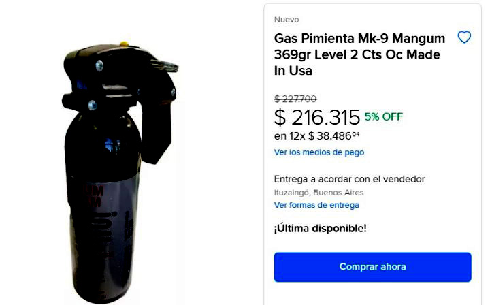Viewport: 490px width, 305px height.
Task: Click the pepper spray canister product image
Action: (118, 172)
